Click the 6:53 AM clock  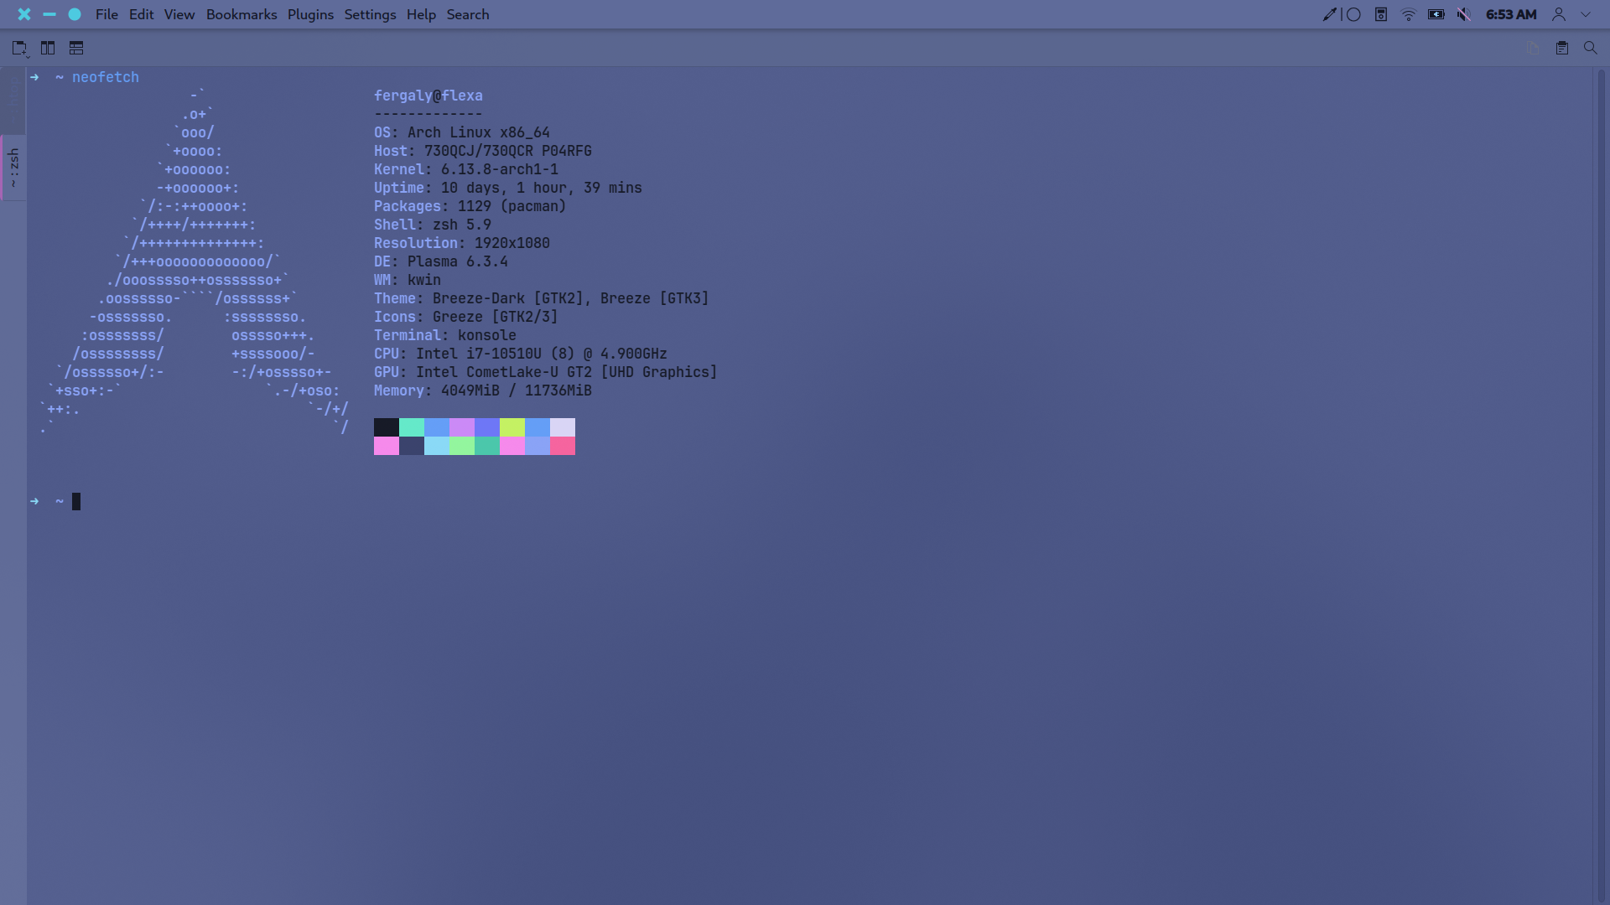[1511, 14]
